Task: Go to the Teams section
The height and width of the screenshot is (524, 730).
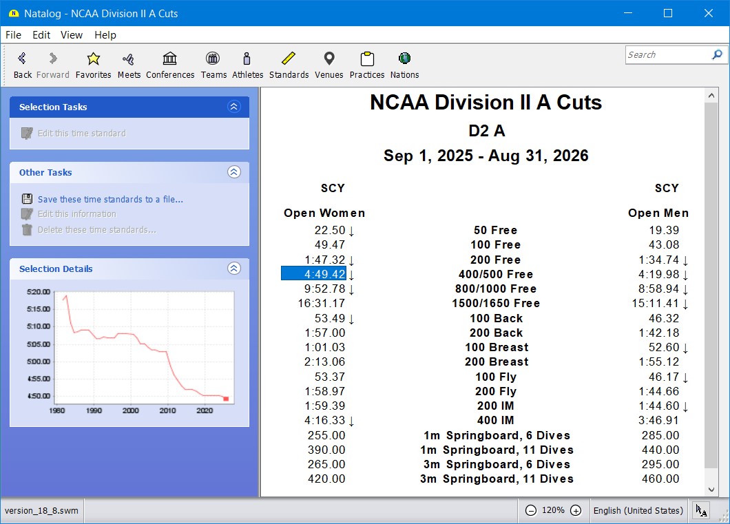Action: [213, 59]
